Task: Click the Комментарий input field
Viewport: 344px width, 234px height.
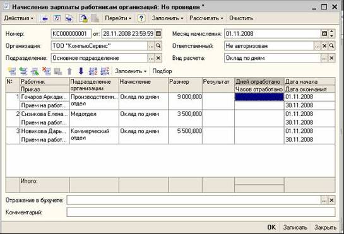Action: 201,213
